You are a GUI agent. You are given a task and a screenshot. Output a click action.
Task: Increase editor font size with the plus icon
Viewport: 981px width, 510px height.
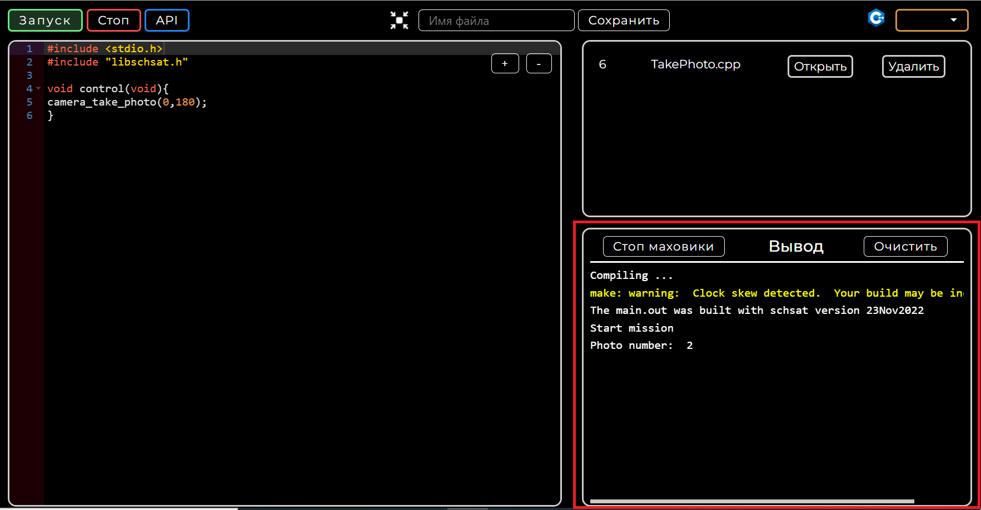[505, 63]
